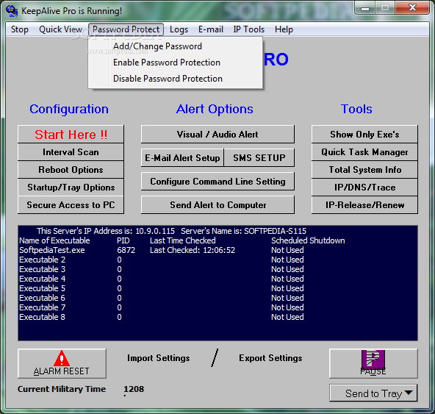The width and height of the screenshot is (435, 414).
Task: Select the Executable 5 row
Action: tap(217, 288)
